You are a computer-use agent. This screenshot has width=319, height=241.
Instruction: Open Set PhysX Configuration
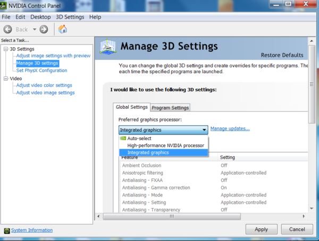click(41, 71)
